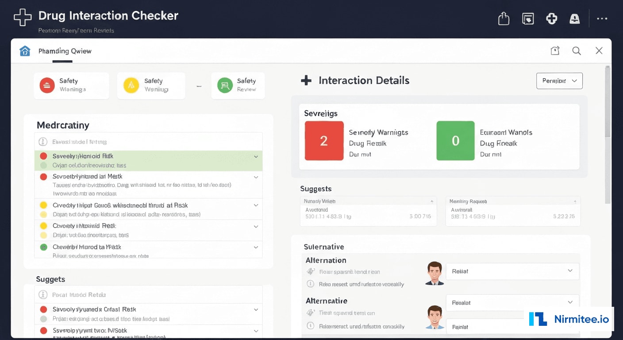Select the medical cross icon in the header

tap(551, 18)
